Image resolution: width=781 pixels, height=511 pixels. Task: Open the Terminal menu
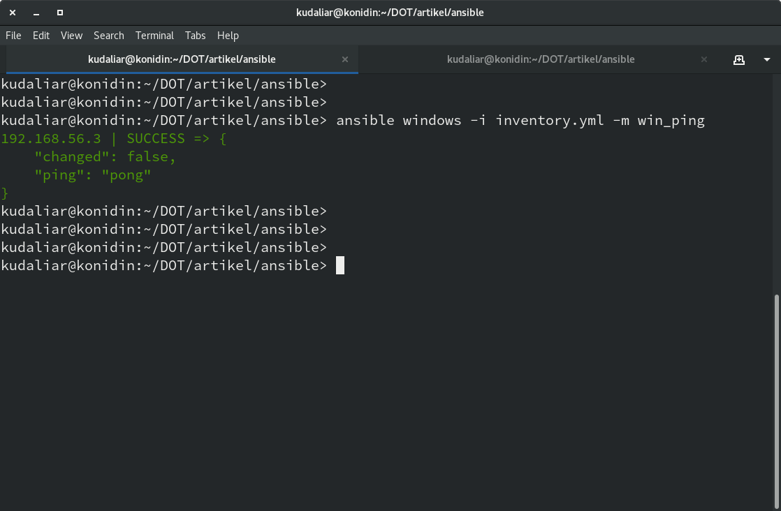click(154, 36)
